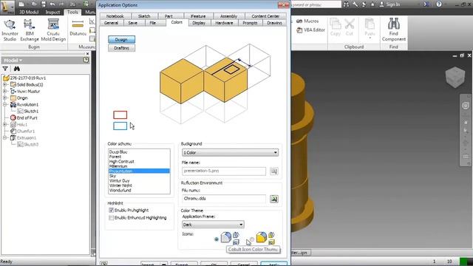Open the Find Component binoculars tool
The image size is (473, 266).
click(x=394, y=30)
